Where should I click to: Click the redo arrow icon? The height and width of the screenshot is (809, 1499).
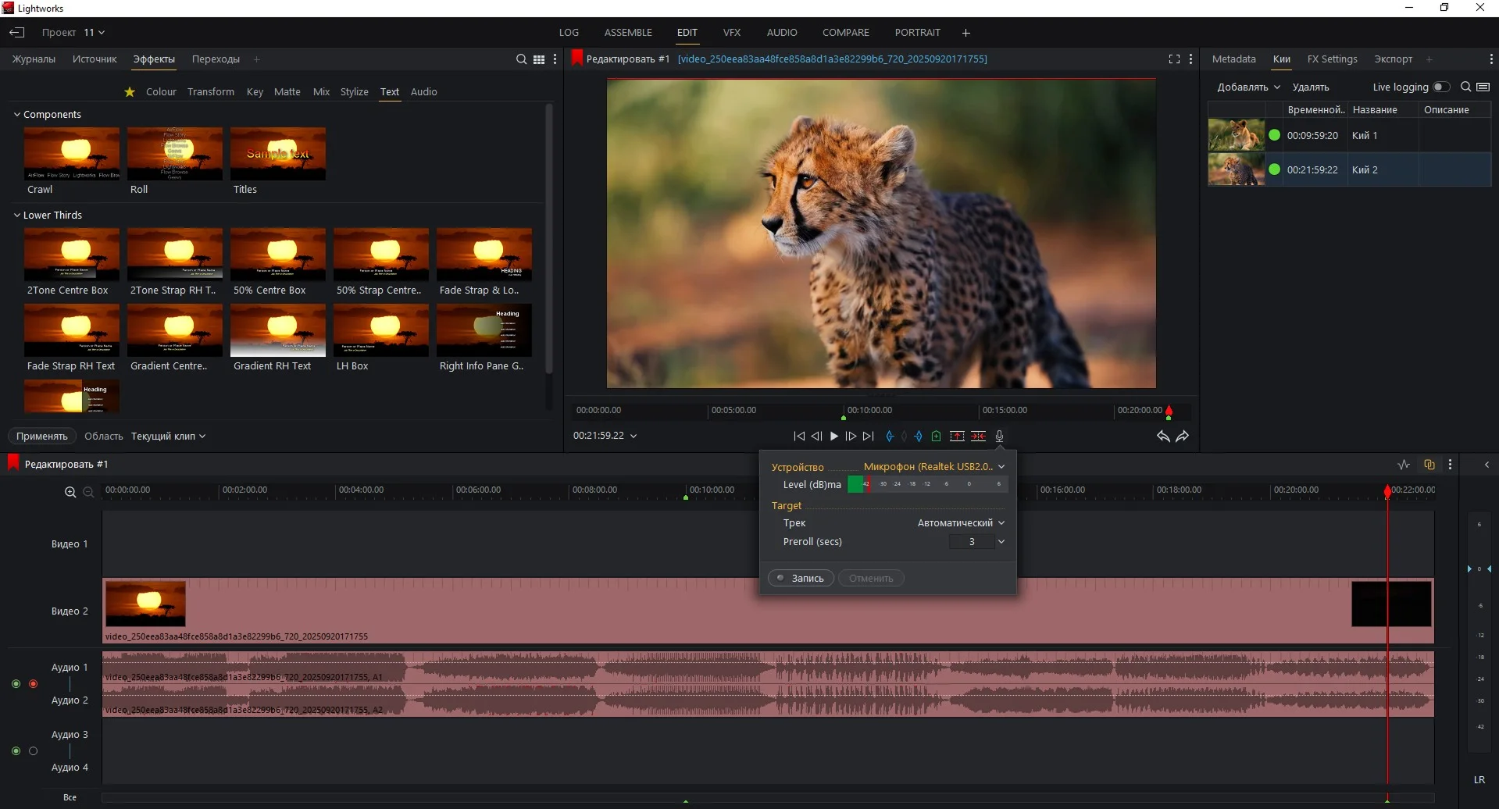point(1183,437)
